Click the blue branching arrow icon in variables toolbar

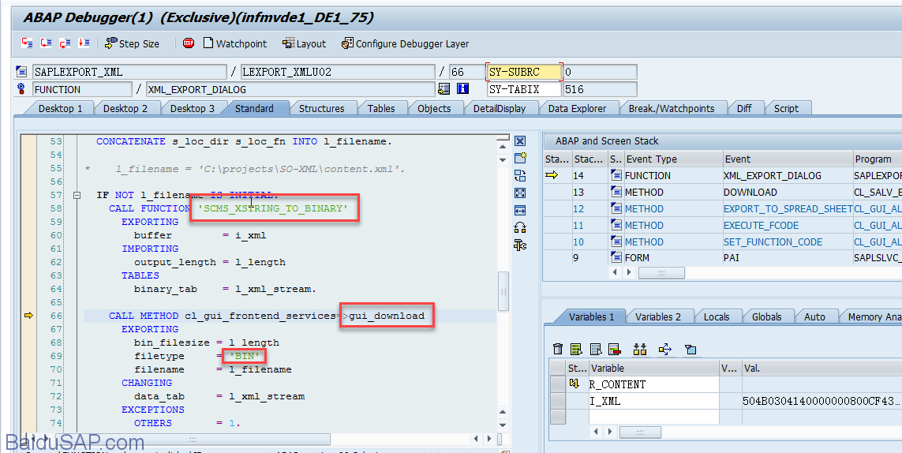coord(665,349)
